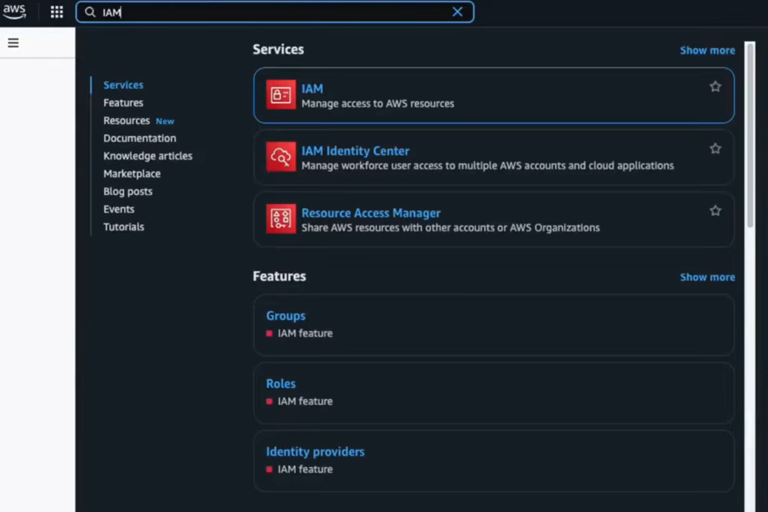The width and height of the screenshot is (768, 512).
Task: Click the IAM service icon
Action: 281,95
